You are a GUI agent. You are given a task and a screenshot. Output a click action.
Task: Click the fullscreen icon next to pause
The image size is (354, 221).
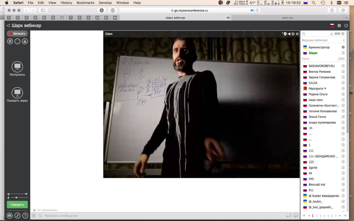[17, 41]
